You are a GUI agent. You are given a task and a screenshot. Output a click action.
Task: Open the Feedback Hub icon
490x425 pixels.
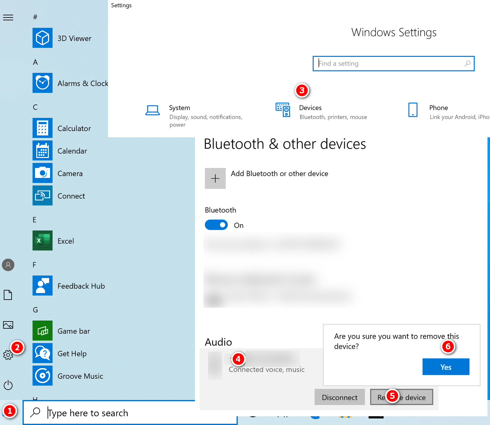tap(43, 286)
